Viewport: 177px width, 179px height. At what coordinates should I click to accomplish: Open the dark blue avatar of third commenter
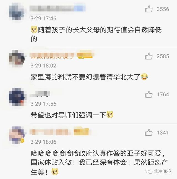pos(17,97)
